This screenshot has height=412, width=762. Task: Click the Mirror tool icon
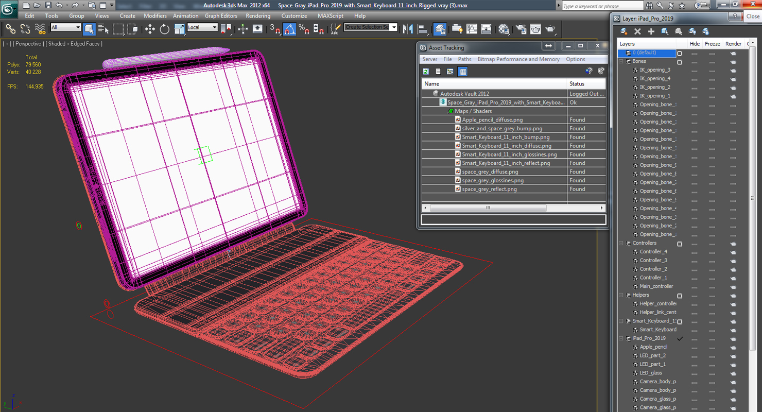[x=408, y=29]
